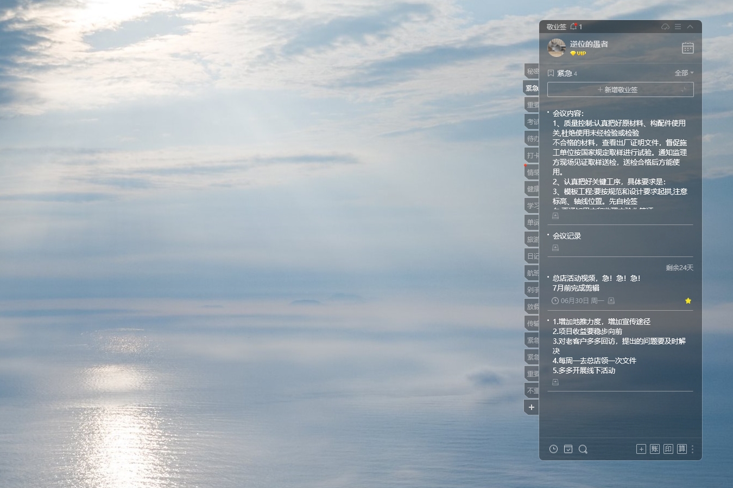Switch to the 健康 category tab
Screen dimensions: 733x488
coord(532,189)
